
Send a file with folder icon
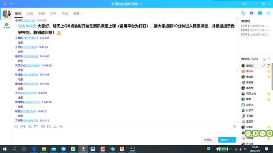(36, 127)
